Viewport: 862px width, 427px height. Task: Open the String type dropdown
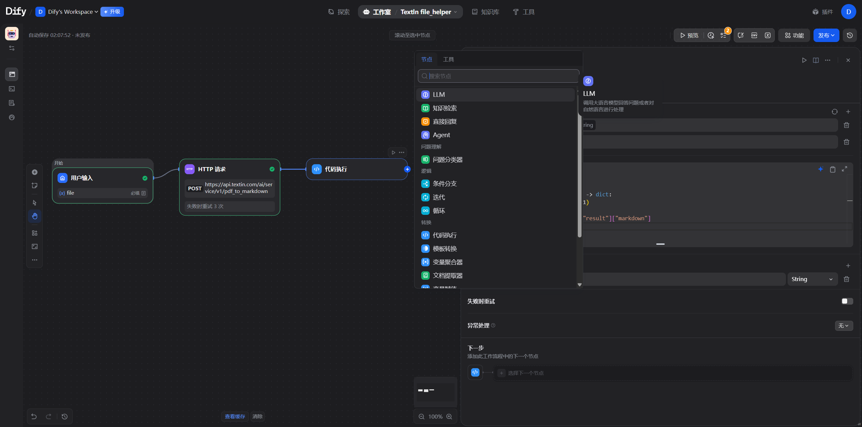pos(812,279)
